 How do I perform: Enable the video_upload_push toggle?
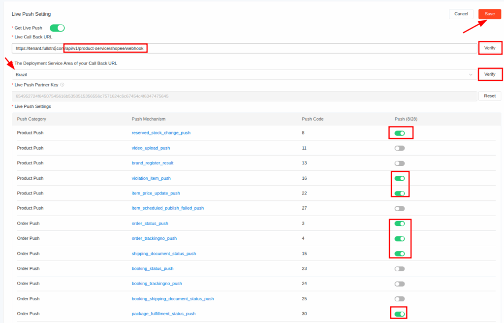(x=400, y=148)
